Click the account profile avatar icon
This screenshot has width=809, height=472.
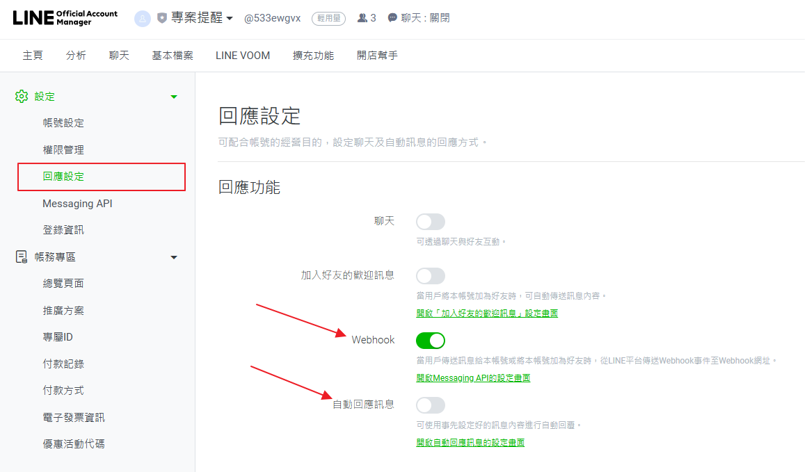(143, 19)
